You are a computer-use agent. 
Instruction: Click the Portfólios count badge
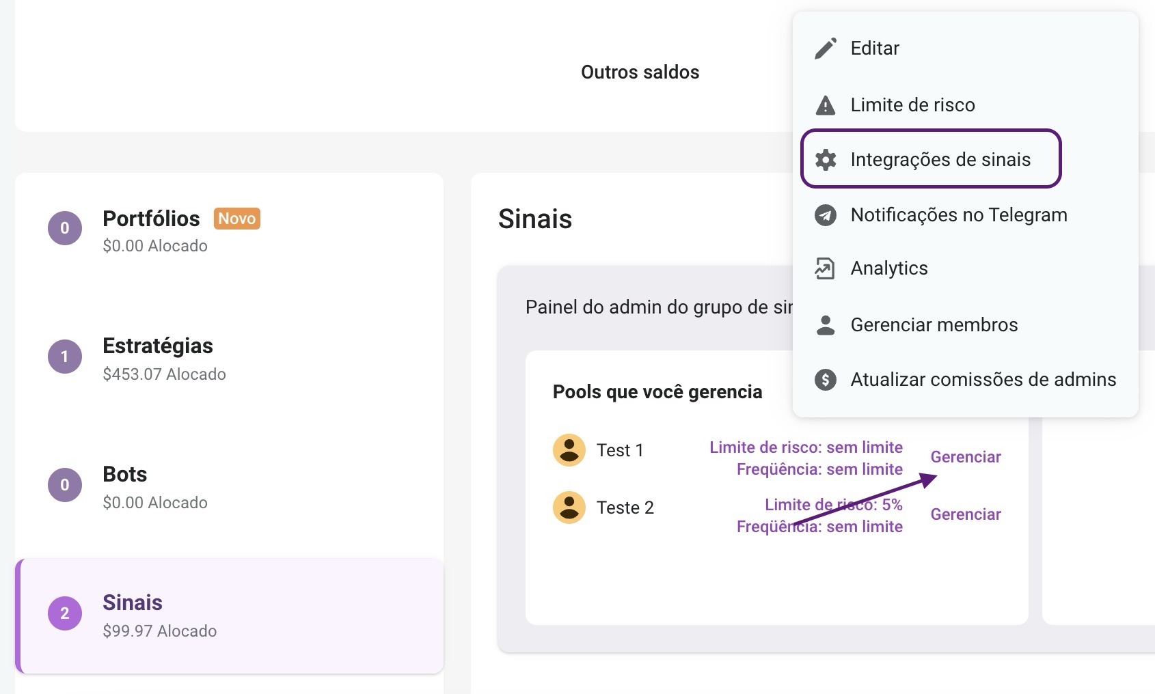[x=65, y=228]
